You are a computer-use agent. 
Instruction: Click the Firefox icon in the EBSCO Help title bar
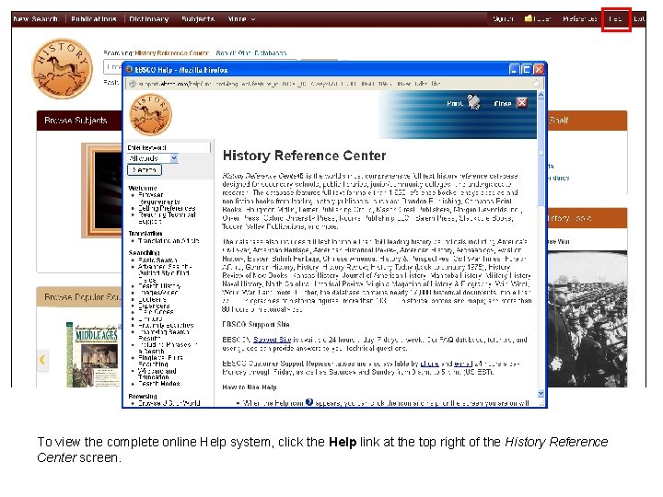(129, 70)
